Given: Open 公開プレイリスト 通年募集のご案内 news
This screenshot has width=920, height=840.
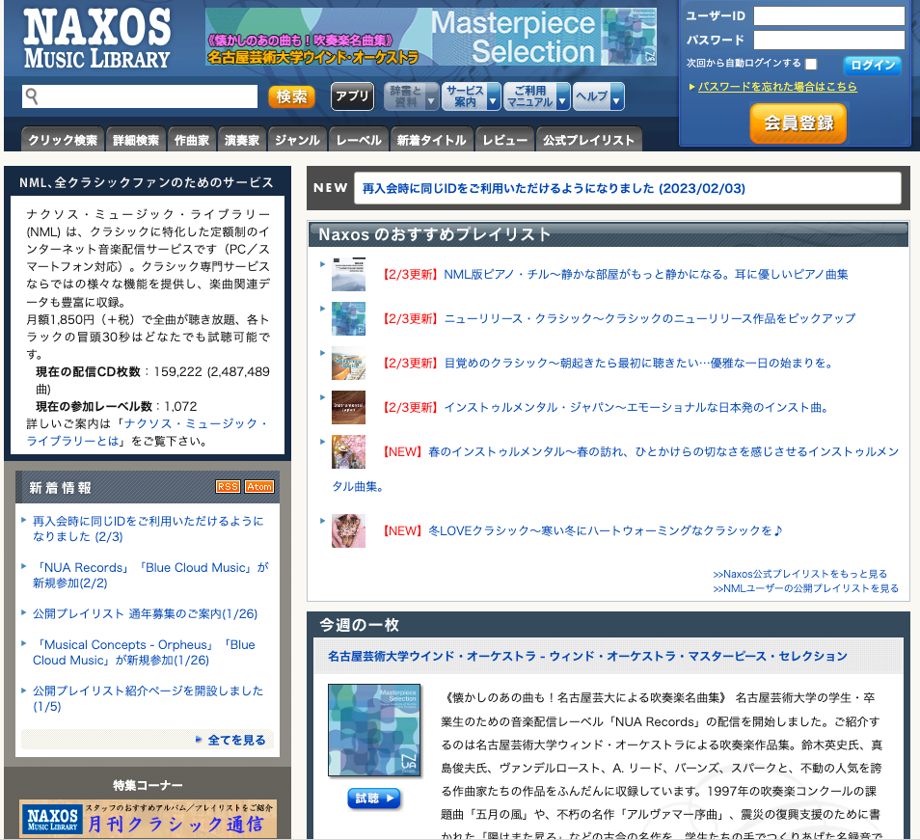Looking at the screenshot, I should tap(145, 613).
